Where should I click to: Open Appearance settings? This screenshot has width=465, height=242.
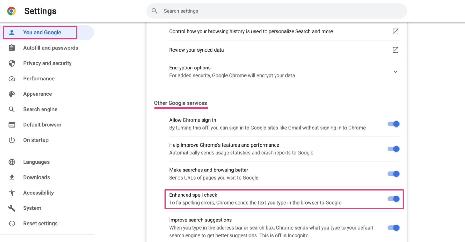(38, 94)
